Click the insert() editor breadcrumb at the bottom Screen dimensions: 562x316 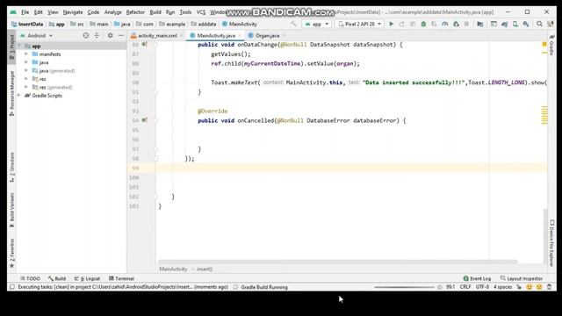click(205, 269)
